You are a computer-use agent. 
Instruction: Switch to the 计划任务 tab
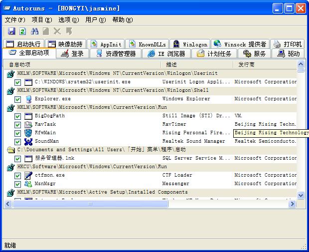(214, 54)
